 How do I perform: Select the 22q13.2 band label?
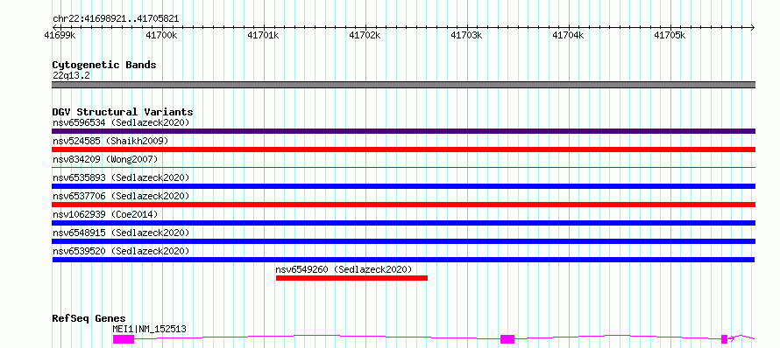[x=71, y=76]
